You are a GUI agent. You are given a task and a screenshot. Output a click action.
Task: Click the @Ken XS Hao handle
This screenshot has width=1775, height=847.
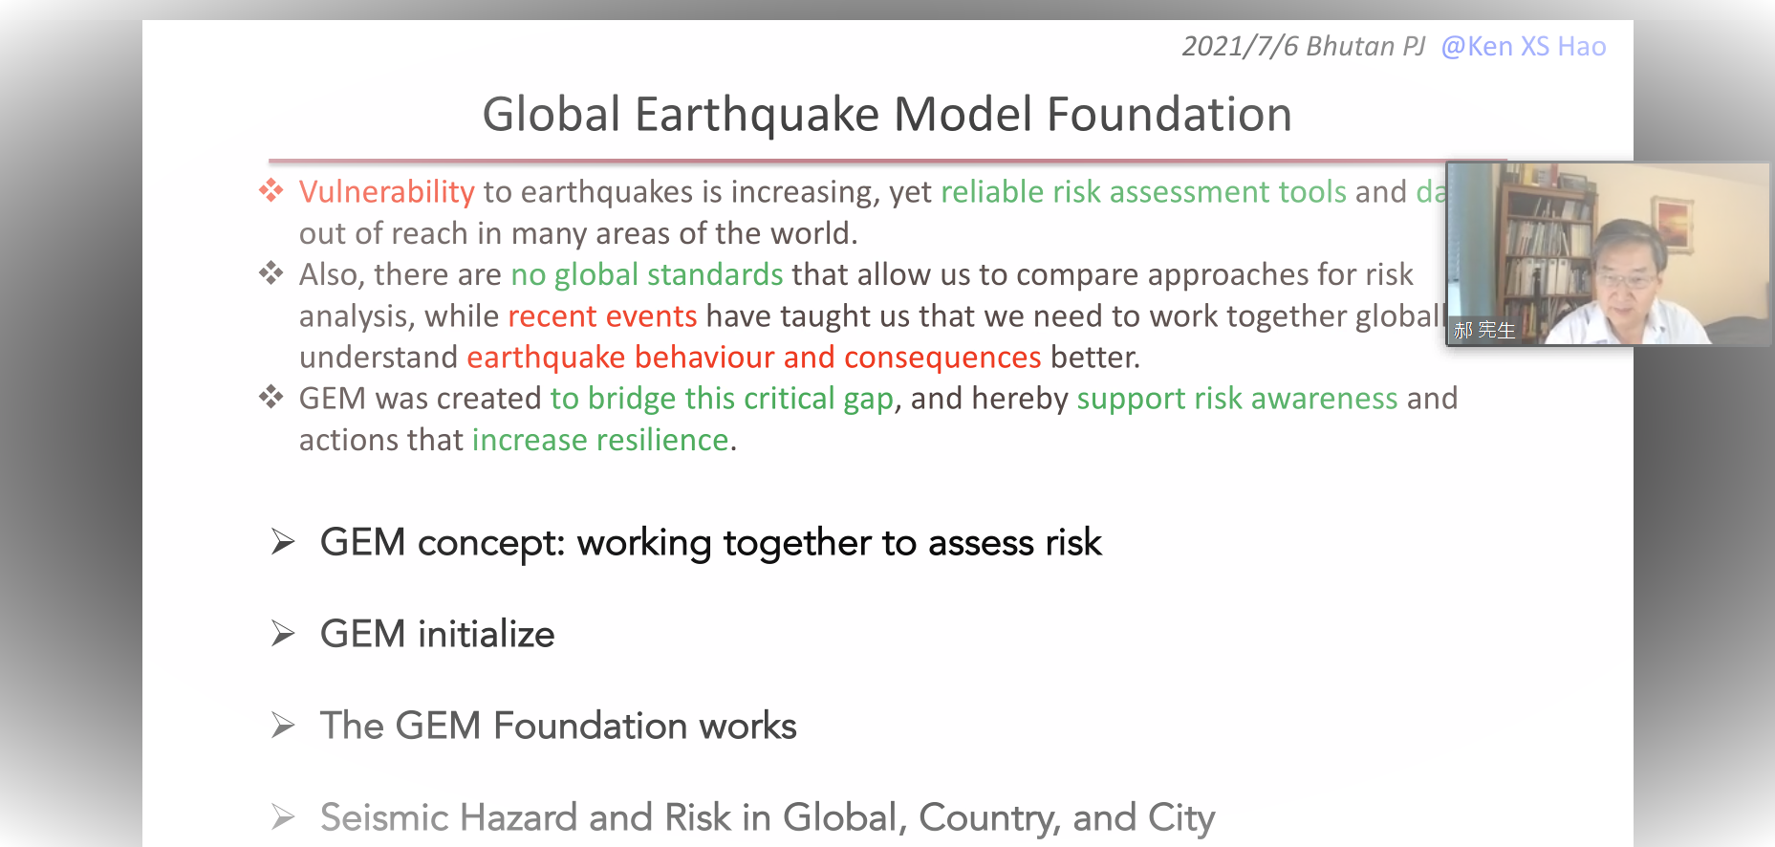(x=1524, y=47)
